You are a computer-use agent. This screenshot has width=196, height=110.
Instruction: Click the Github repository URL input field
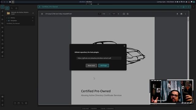99,58
